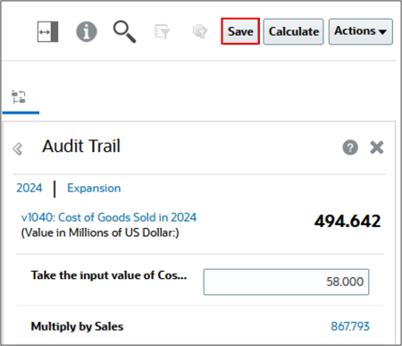Screen dimensions: 402x346
Task: Select the 494.642 total value
Action: click(348, 221)
